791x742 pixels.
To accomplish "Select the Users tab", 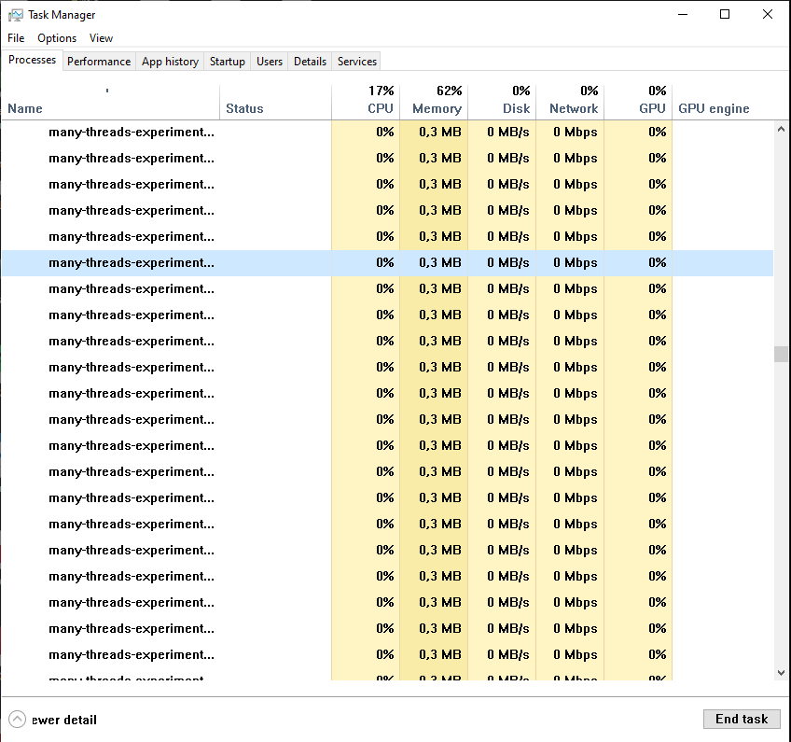I will pyautogui.click(x=270, y=62).
